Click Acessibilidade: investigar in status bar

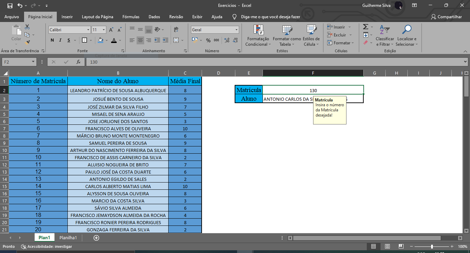[x=46, y=246]
